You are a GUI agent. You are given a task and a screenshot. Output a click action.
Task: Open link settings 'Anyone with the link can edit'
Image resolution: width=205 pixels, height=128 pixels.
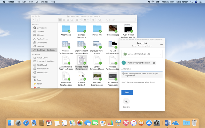point(142,54)
